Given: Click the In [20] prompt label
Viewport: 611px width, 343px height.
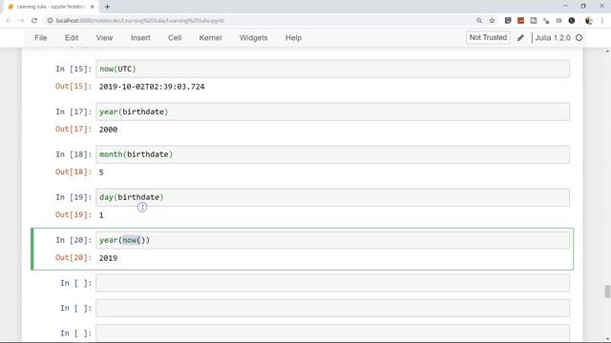Looking at the screenshot, I should [74, 240].
